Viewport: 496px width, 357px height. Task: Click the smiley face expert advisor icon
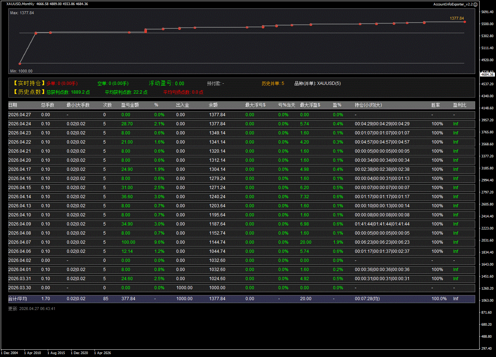[x=475, y=4]
